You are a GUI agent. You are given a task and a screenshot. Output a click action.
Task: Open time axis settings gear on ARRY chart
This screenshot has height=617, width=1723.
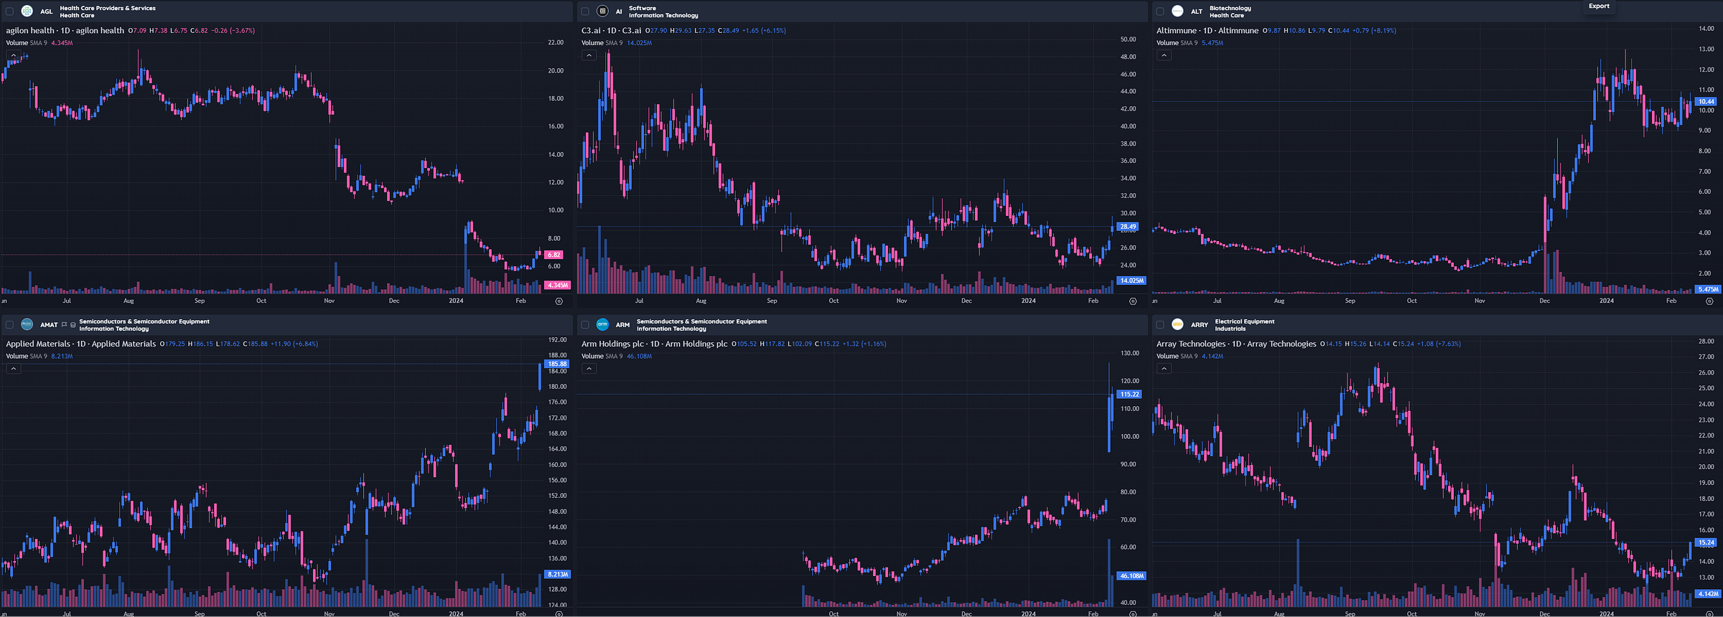point(1709,614)
